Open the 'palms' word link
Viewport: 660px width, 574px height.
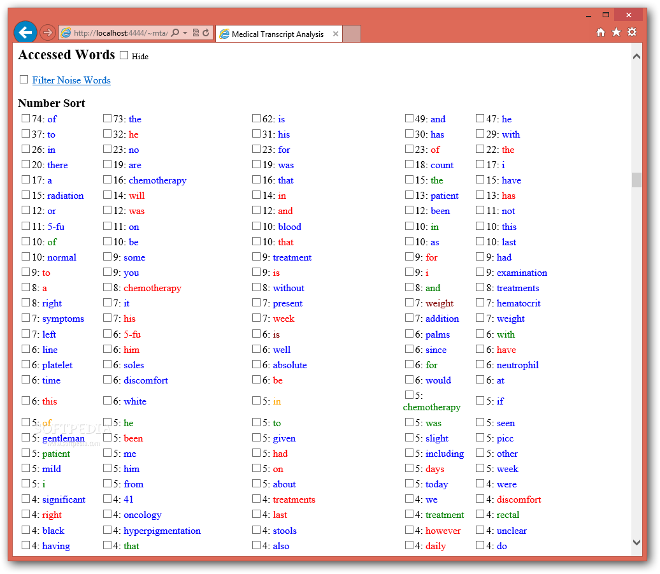(x=437, y=335)
